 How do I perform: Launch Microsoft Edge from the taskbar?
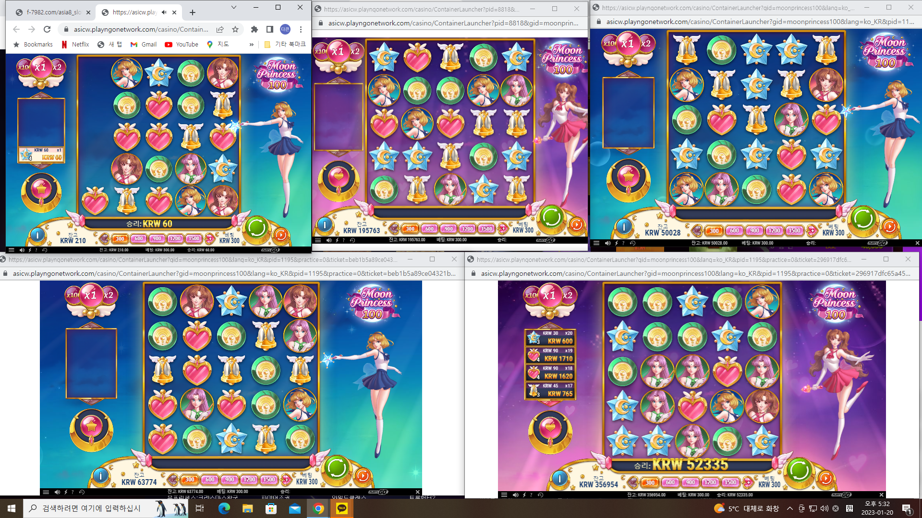[224, 508]
